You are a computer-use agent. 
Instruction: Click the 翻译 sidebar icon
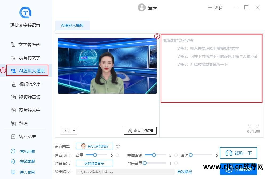pos(13,123)
